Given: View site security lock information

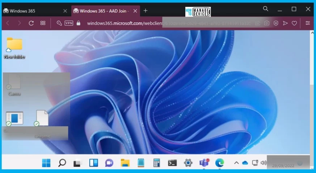Looking at the screenshot, I should [79, 23].
